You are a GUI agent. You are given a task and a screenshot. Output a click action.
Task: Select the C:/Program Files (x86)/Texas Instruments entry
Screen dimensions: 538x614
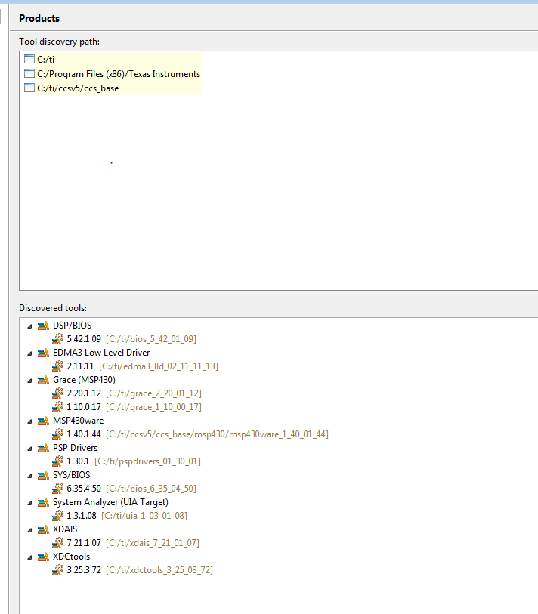point(119,74)
